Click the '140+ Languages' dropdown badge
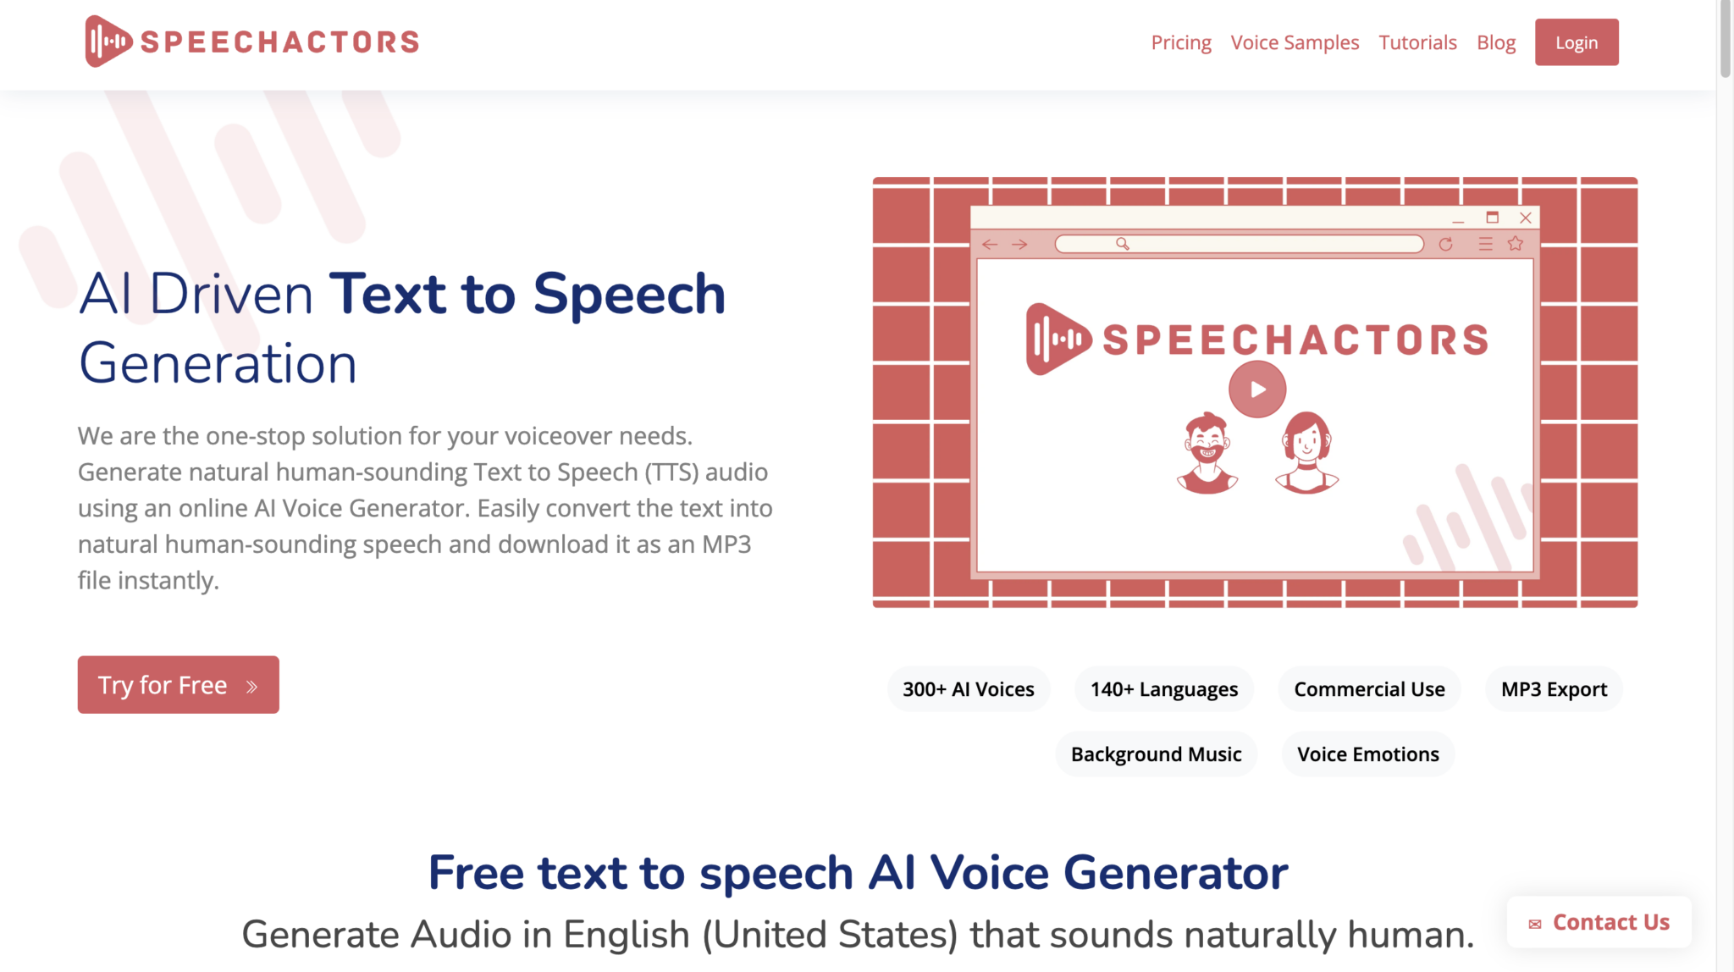 point(1163,688)
